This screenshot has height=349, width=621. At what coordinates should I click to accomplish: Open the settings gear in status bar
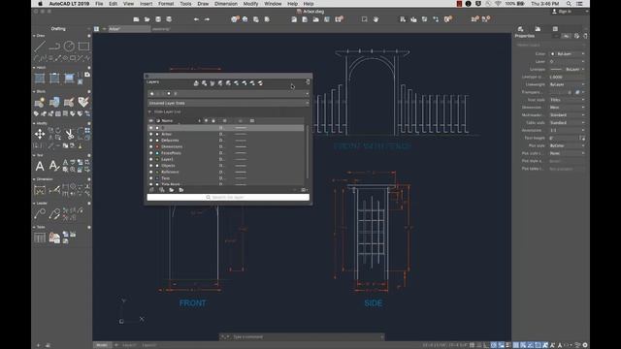(585, 345)
